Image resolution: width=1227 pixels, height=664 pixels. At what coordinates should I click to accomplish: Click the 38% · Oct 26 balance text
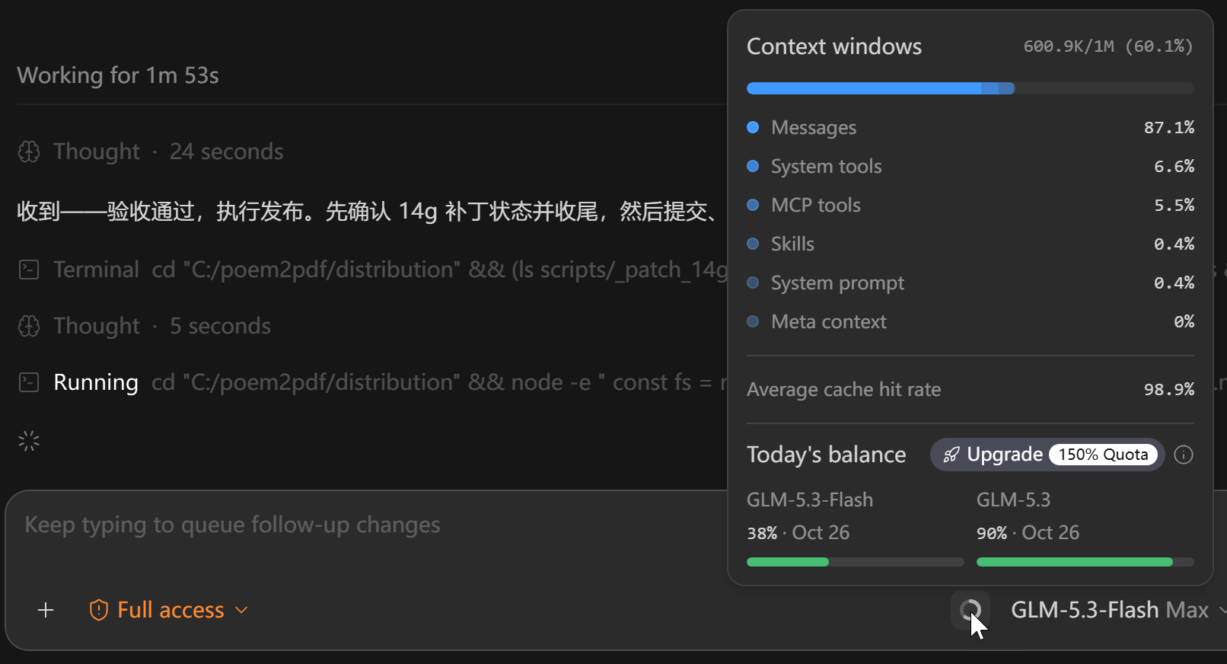[798, 533]
